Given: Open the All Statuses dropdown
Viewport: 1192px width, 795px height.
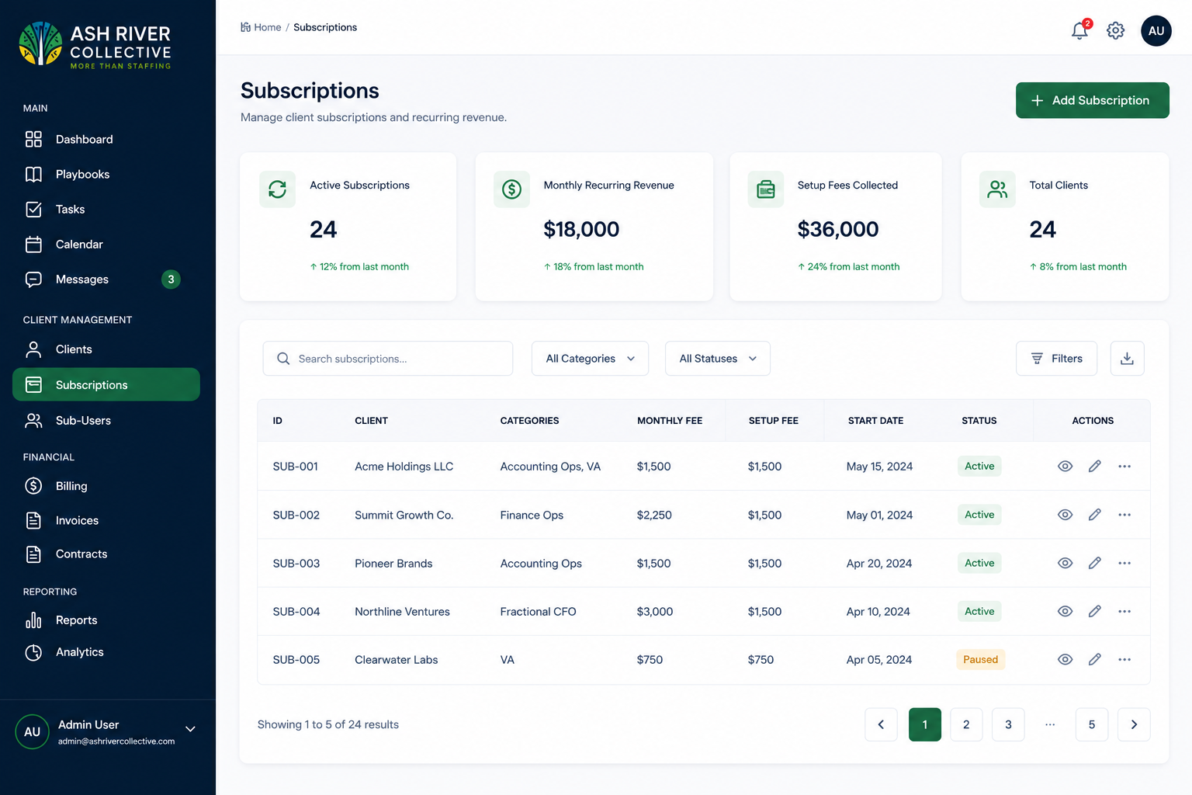Looking at the screenshot, I should coord(717,359).
